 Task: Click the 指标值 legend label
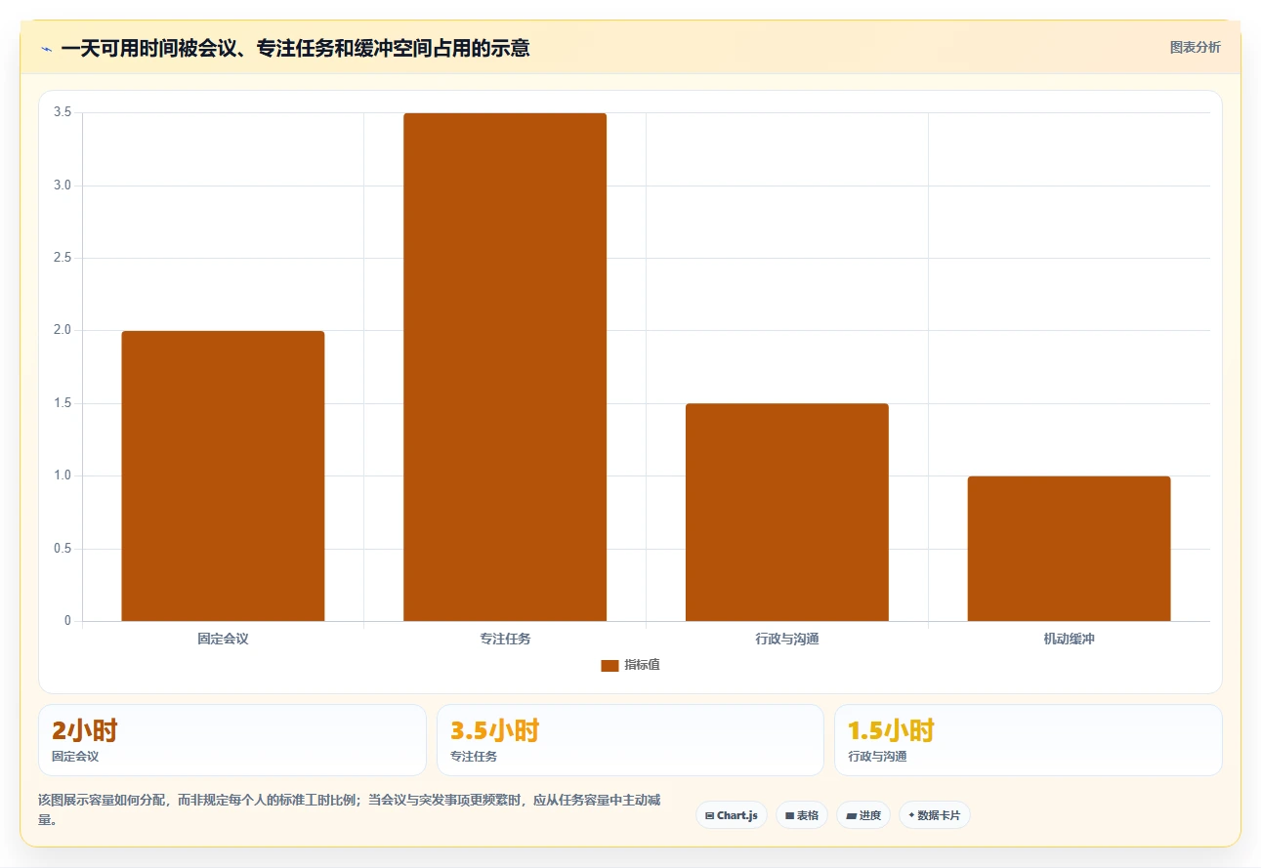[642, 665]
